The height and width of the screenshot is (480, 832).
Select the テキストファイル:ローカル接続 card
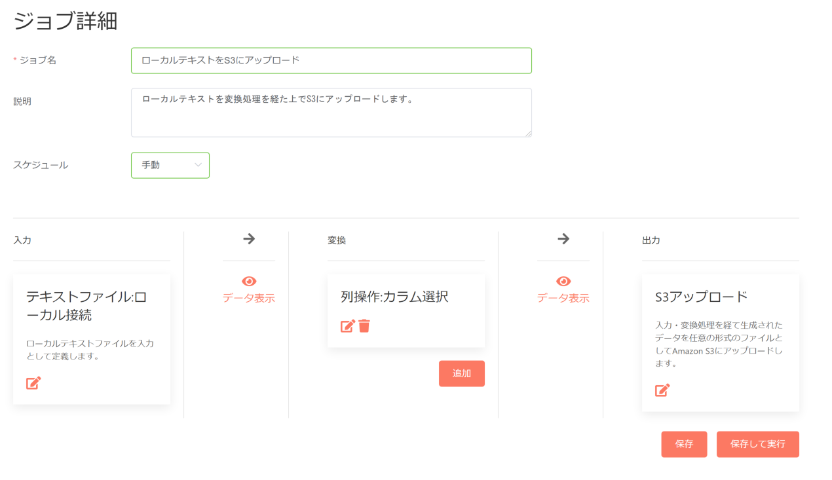pos(91,339)
